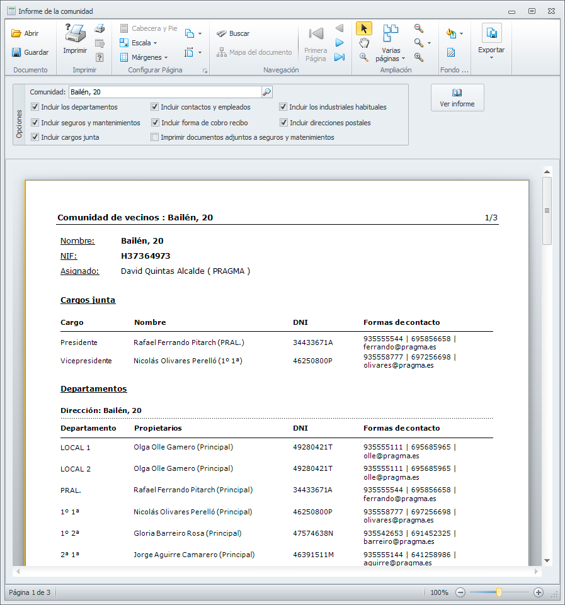The width and height of the screenshot is (565, 605).
Task: Click the zoom minus button in status bar
Action: (x=460, y=592)
